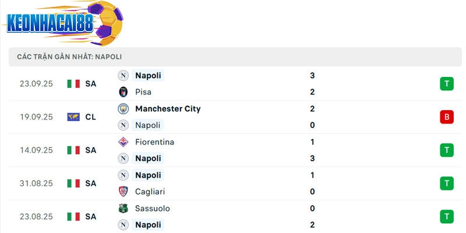
Task: Click the green T badge for Sassuolo match
Action: pyautogui.click(x=446, y=217)
